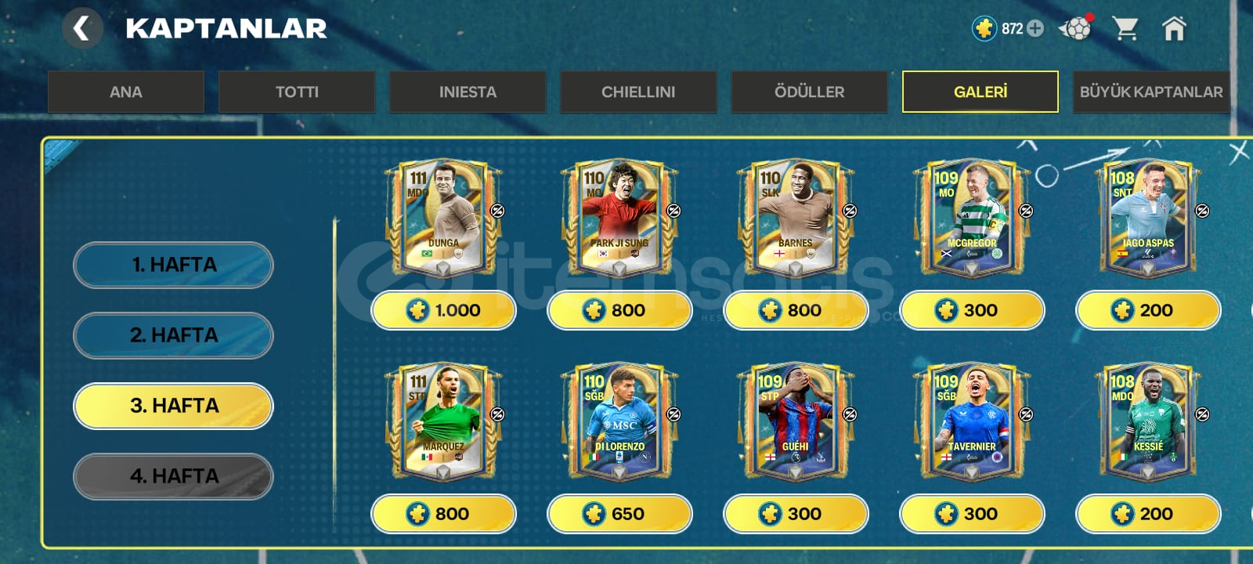View the Park Ji Sung player card
The image size is (1253, 564).
pos(619,219)
